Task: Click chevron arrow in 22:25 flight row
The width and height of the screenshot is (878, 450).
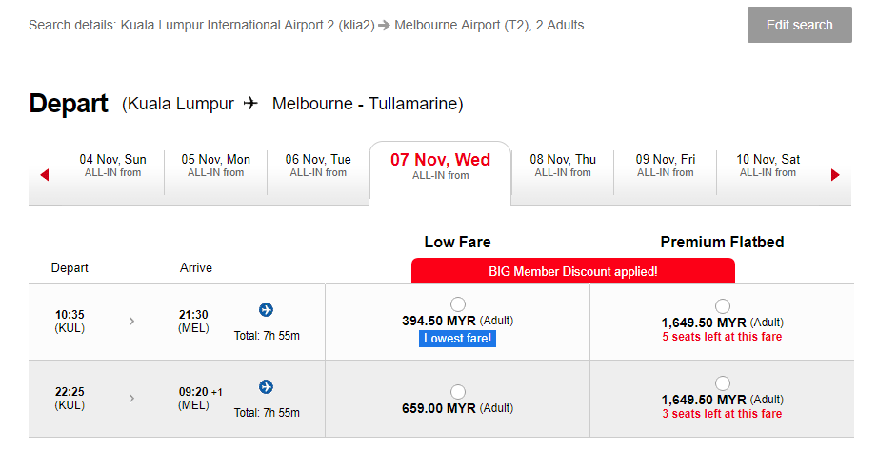Action: (131, 398)
